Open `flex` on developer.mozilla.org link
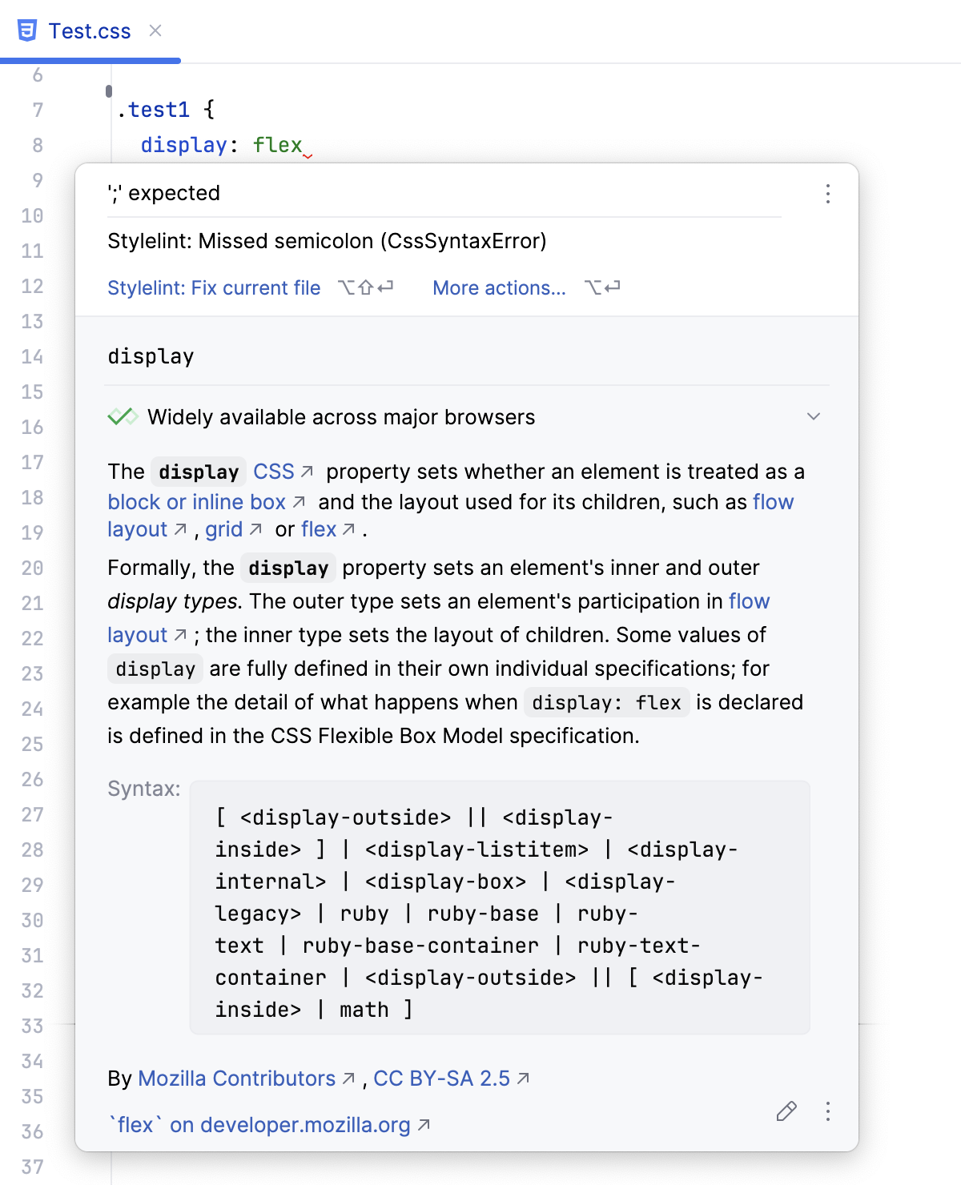 259,1125
